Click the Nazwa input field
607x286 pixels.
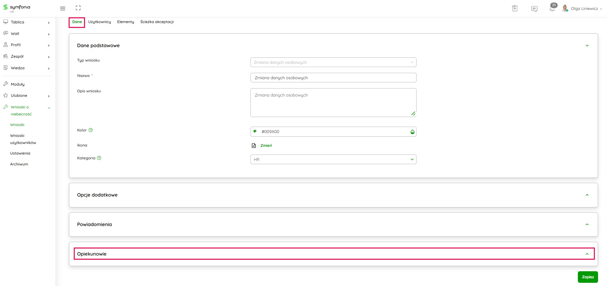coord(333,78)
